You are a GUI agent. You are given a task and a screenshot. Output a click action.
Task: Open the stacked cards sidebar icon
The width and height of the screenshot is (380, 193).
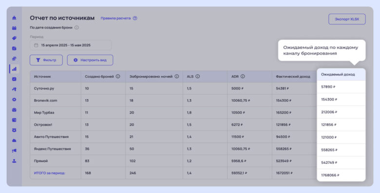pos(14,58)
